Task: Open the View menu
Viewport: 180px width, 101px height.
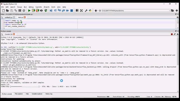Action: 59,7
